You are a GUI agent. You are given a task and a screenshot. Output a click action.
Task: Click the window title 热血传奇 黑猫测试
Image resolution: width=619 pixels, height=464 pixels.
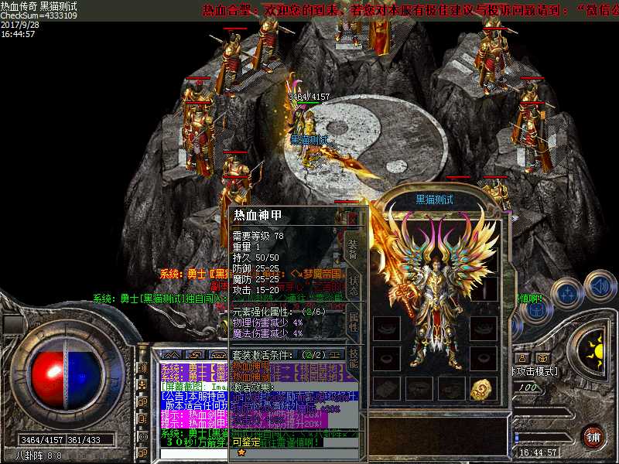pos(39,6)
